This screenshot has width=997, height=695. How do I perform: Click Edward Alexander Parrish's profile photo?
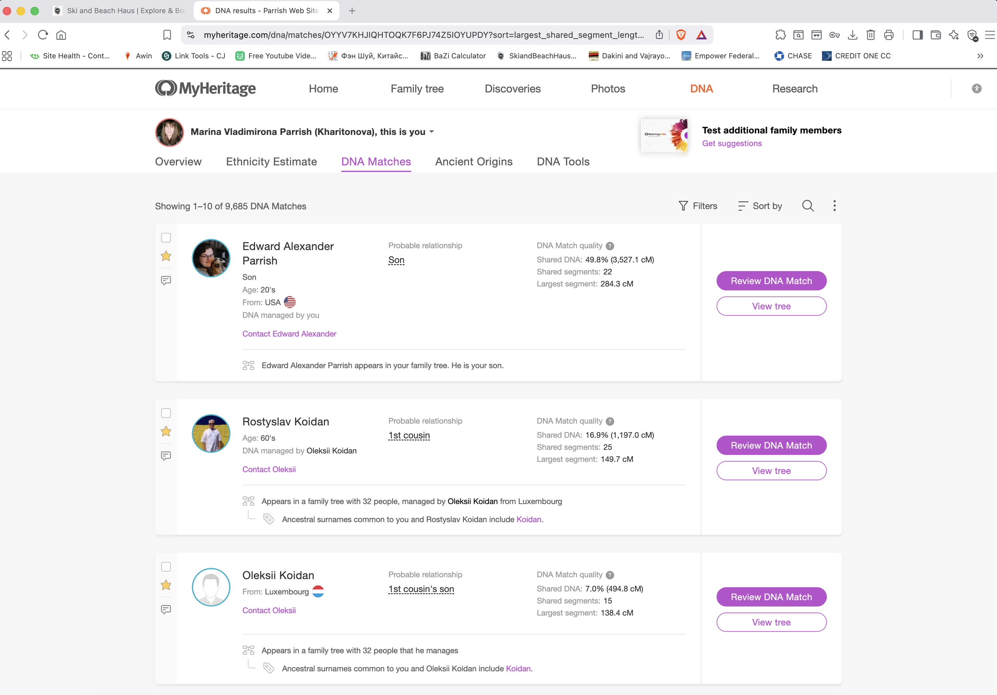pos(211,258)
